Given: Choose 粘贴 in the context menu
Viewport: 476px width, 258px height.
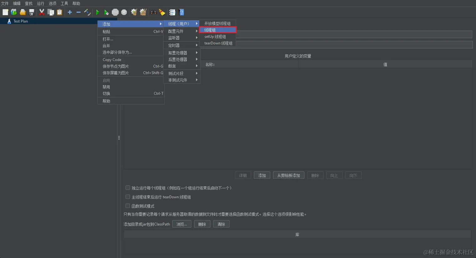Looking at the screenshot, I should [131, 32].
